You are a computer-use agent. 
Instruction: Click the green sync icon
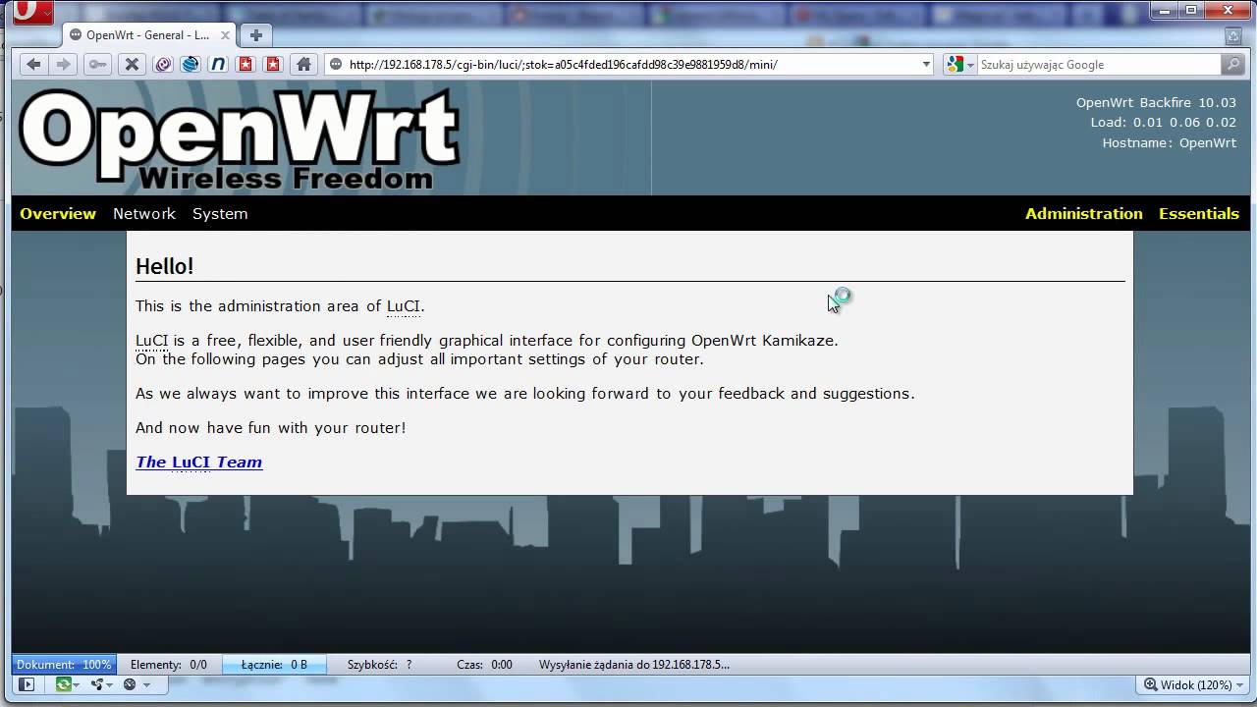[x=63, y=684]
